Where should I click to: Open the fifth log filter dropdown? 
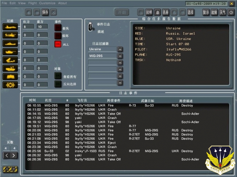(120, 76)
